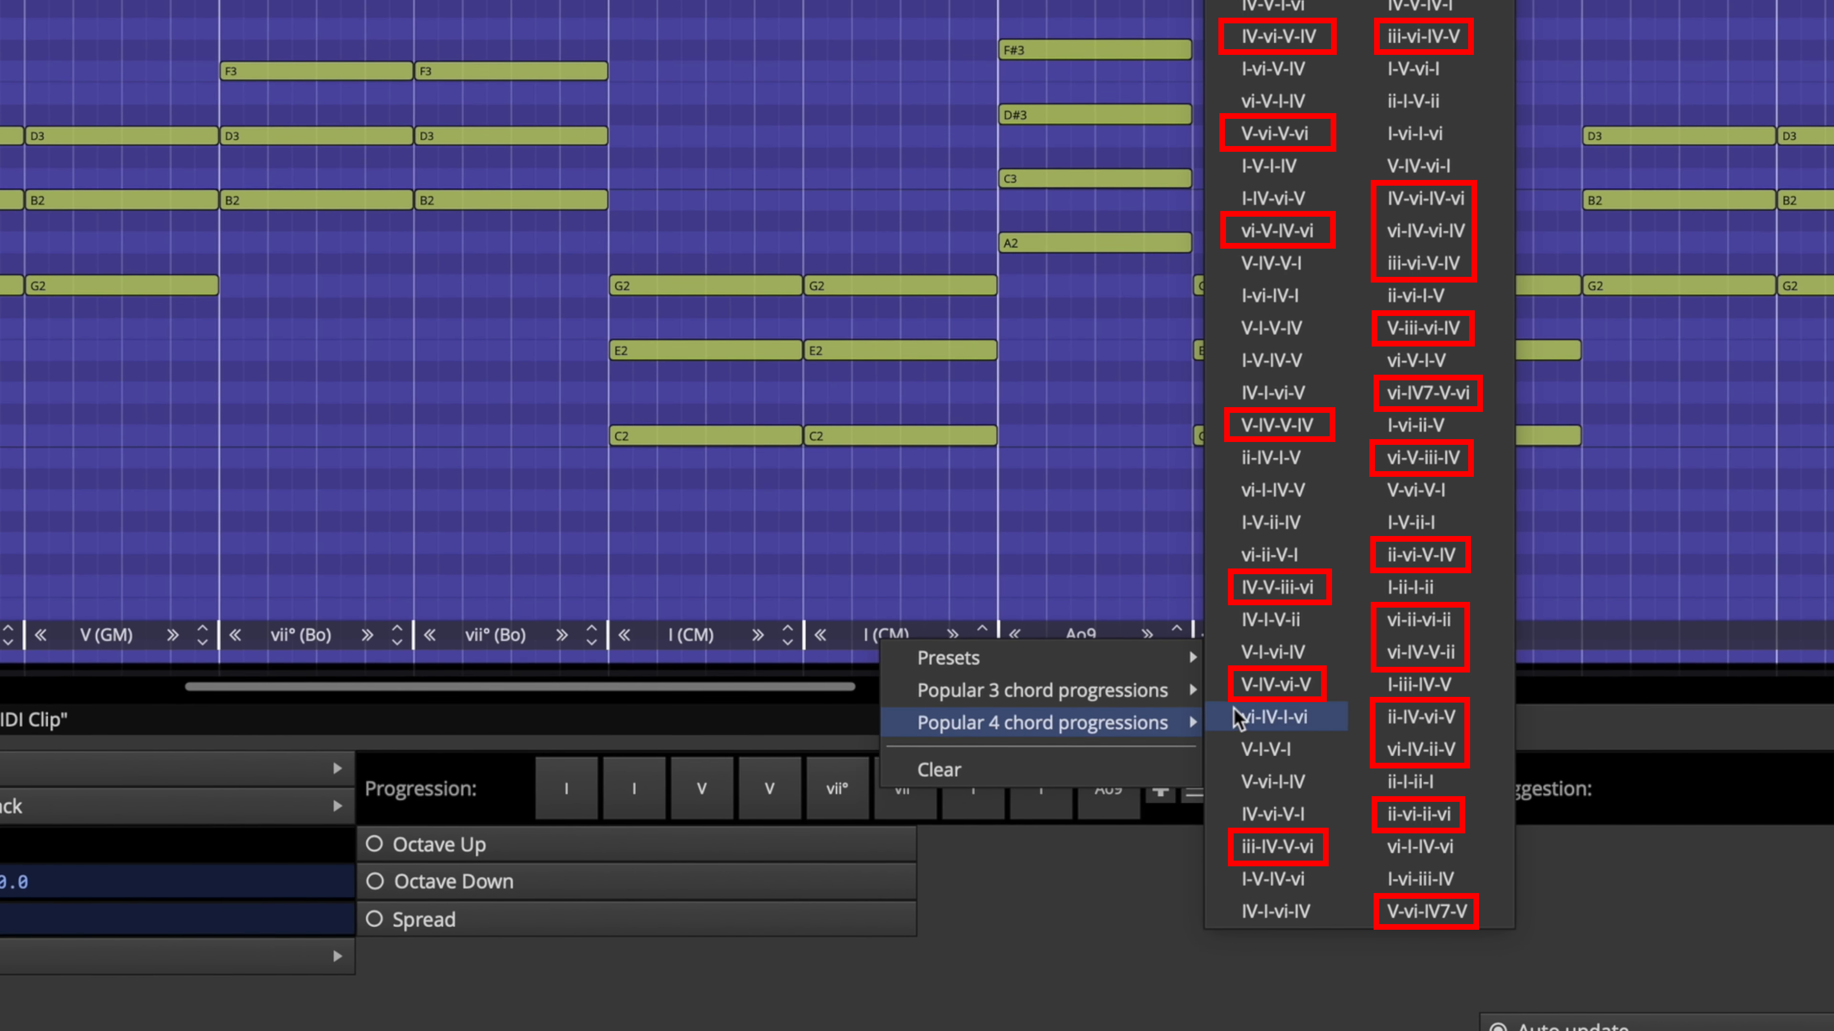The height and width of the screenshot is (1031, 1834).
Task: Click the F#3 note block
Action: coord(1095,50)
